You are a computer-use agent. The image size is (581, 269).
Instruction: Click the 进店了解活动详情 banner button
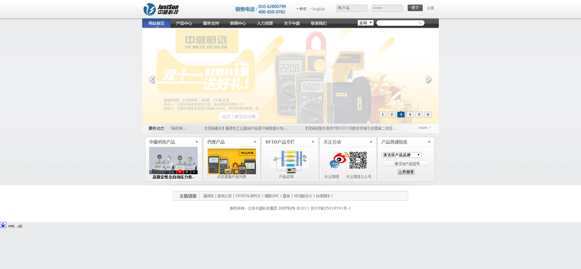click(239, 117)
